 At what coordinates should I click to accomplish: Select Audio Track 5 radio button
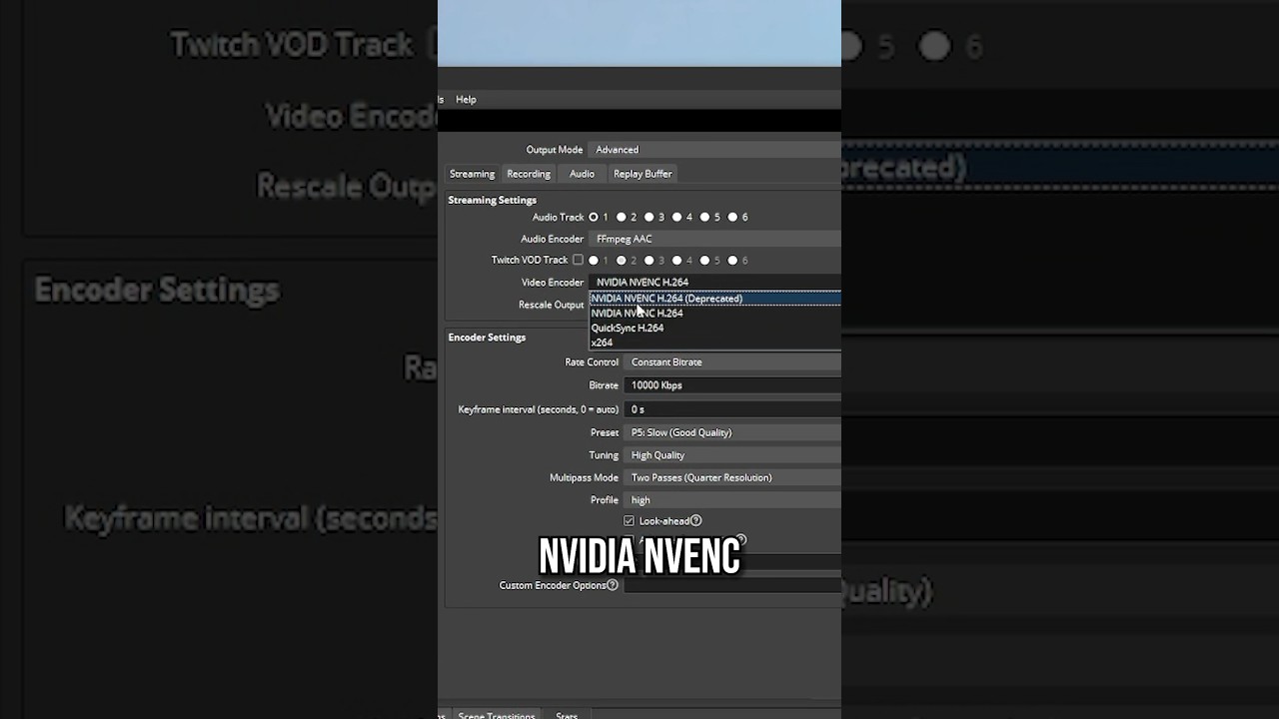705,217
